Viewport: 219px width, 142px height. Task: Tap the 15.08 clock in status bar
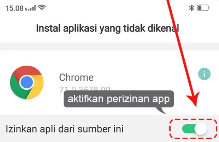[14, 8]
